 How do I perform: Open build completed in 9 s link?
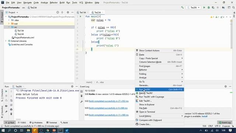pos(108,108)
